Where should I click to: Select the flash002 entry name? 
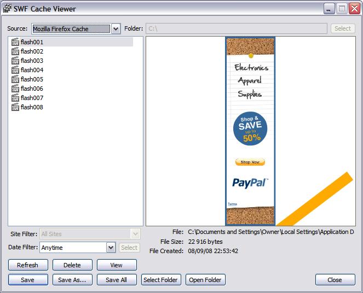pos(32,51)
